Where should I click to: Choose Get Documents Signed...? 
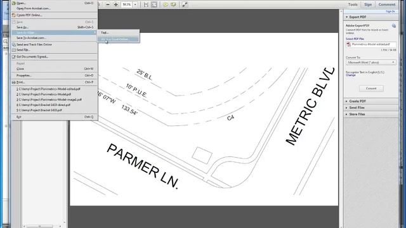pyautogui.click(x=54, y=56)
